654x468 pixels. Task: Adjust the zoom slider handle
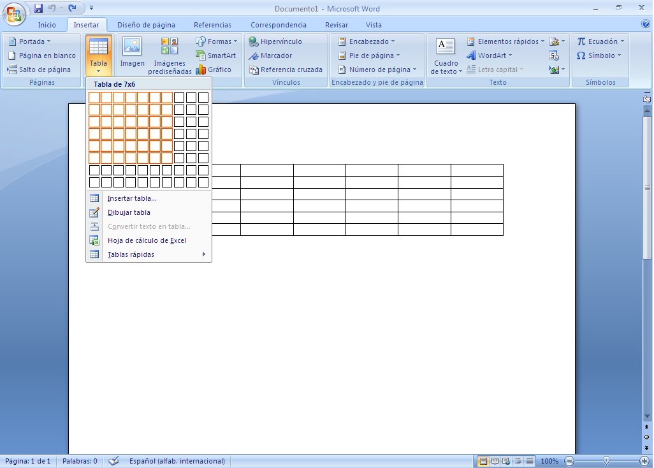click(606, 461)
